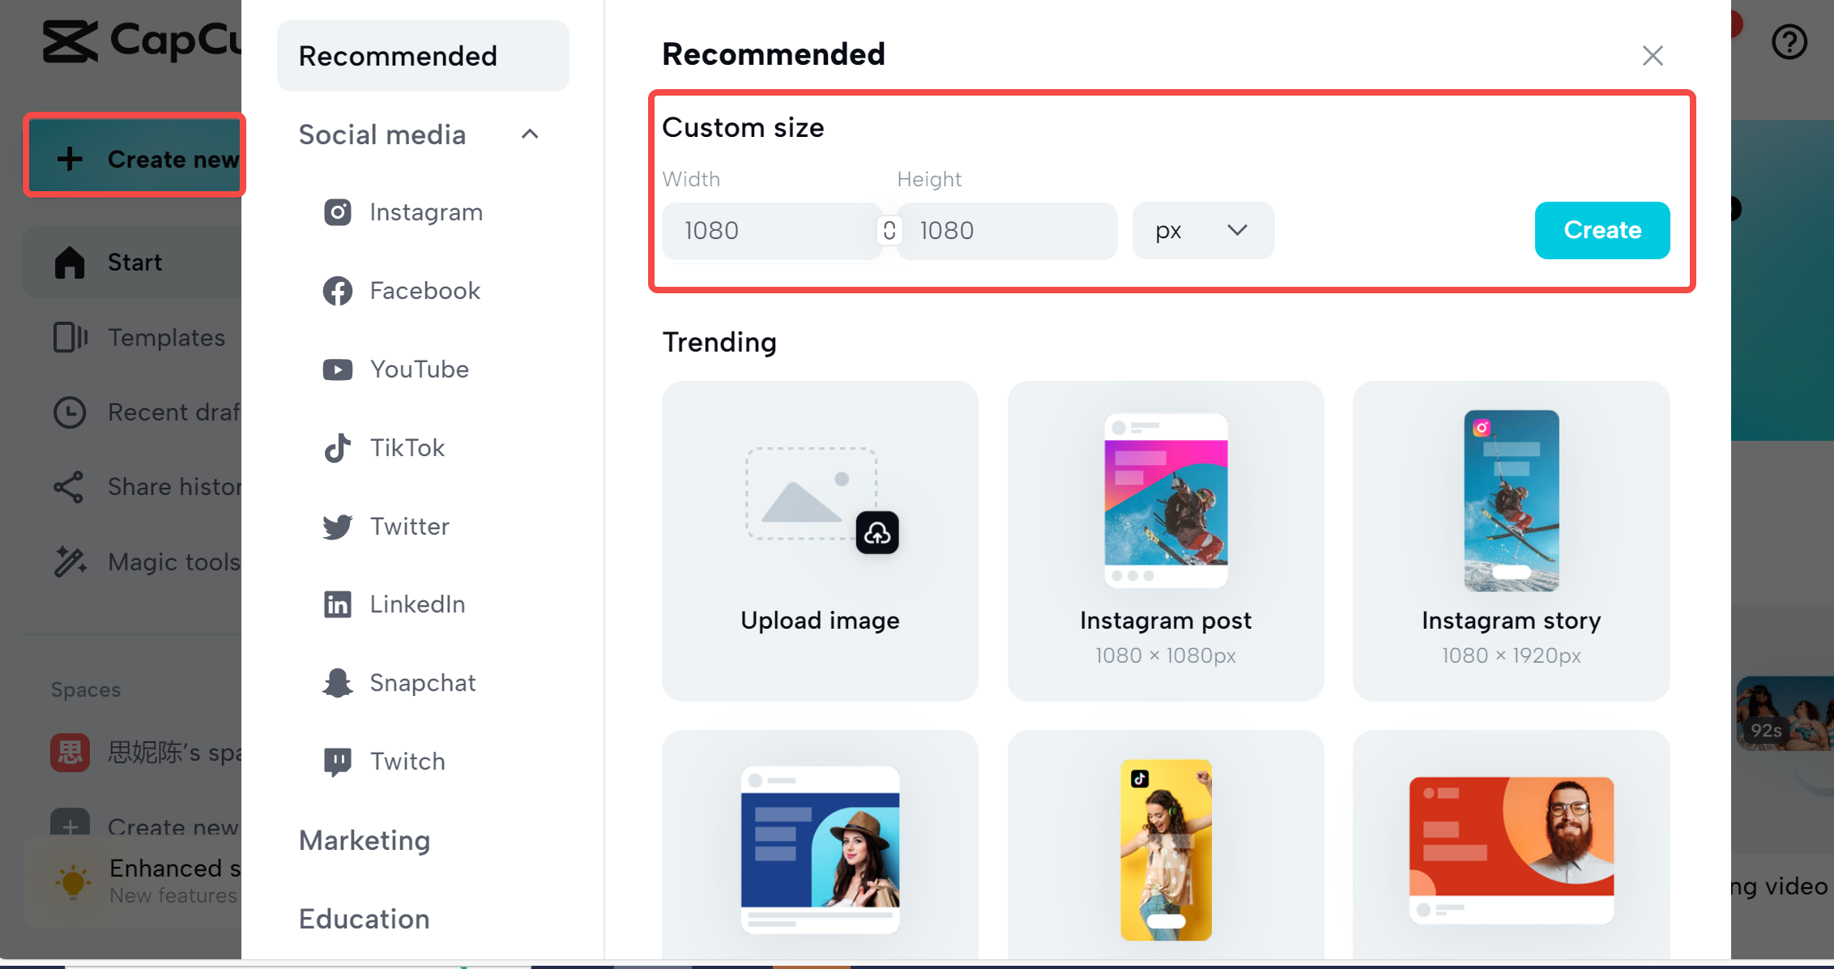Click the Instagram icon in social media list

point(338,212)
